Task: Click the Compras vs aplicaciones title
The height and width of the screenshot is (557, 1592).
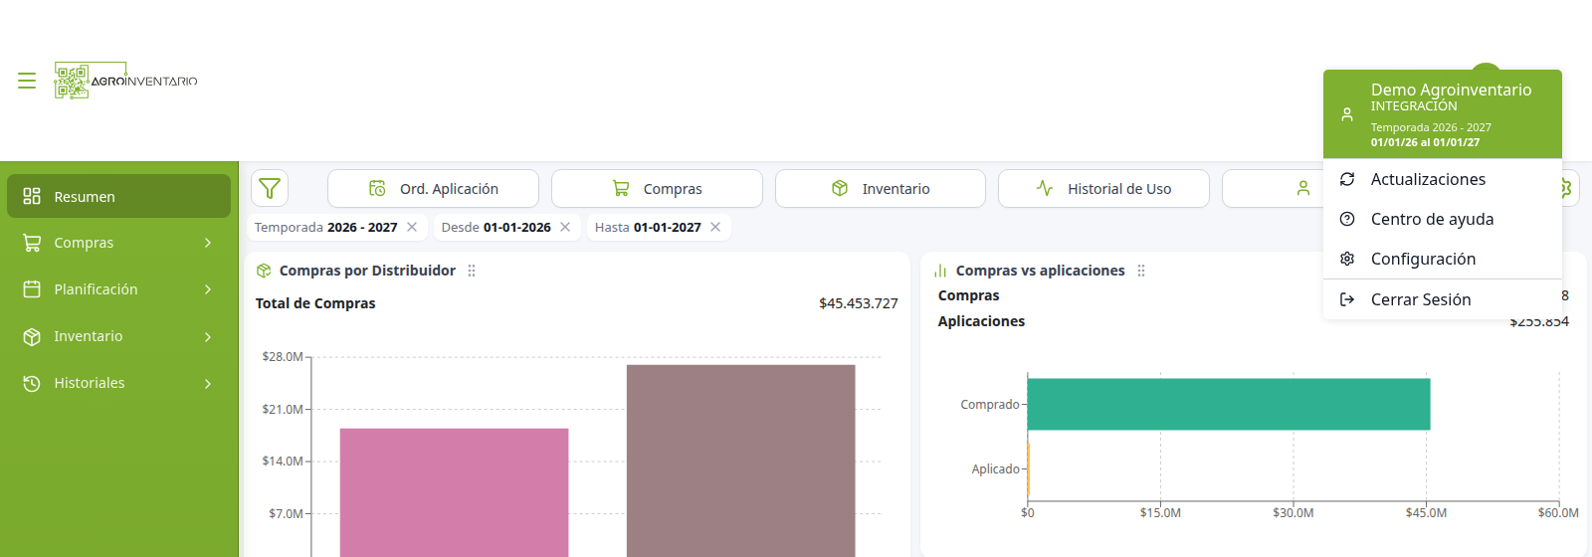Action: click(1040, 271)
